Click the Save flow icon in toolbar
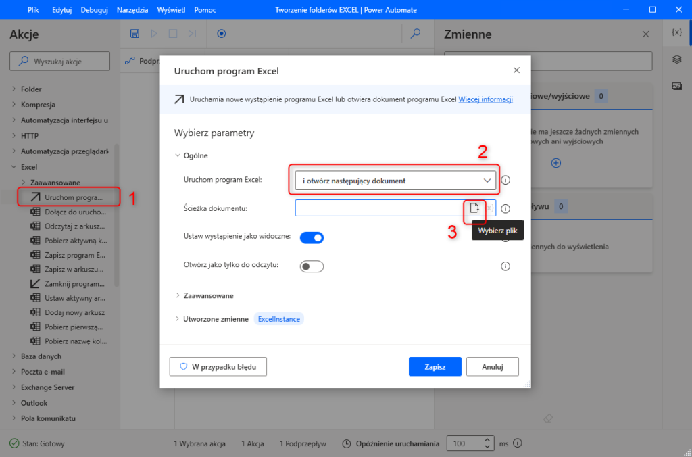Viewport: 692px width, 457px height. pos(134,33)
